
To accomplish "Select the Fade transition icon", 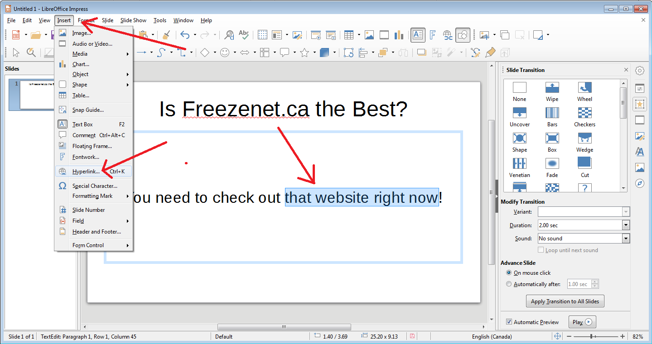I will [x=552, y=167].
